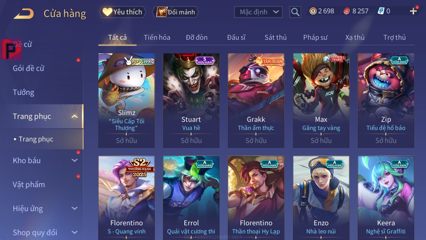Screen dimensions: 426x240
Task: Expand the Kho báu sidebar section
Action: coord(75,160)
